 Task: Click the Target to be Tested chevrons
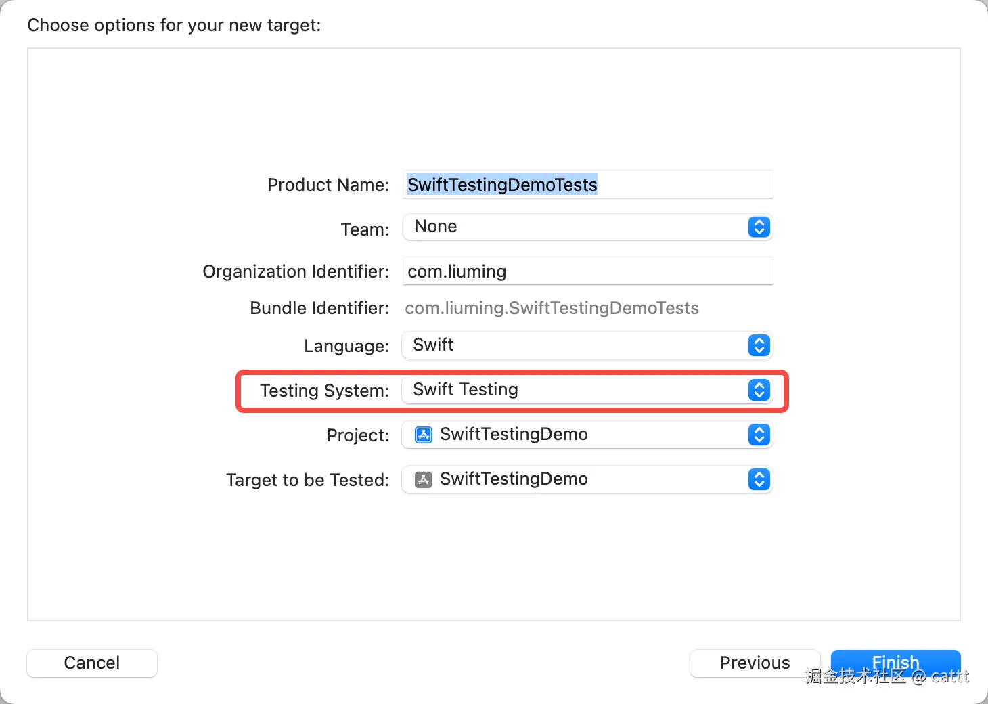[759, 479]
